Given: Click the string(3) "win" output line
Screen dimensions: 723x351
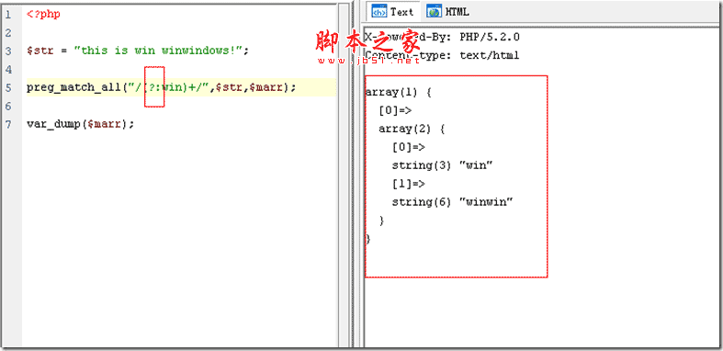Looking at the screenshot, I should pos(442,165).
